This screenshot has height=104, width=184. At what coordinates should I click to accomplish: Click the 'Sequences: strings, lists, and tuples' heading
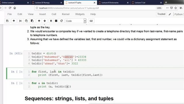click(69, 99)
